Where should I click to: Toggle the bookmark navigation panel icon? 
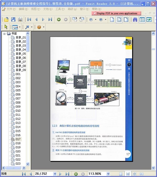(142, 20)
